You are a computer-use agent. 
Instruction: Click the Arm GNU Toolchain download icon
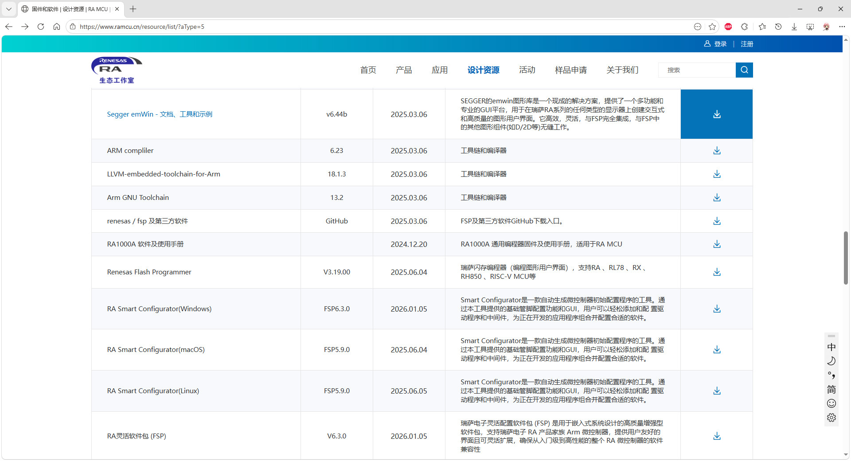(x=717, y=198)
